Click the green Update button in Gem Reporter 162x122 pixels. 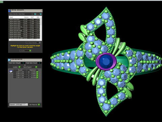coord(20,67)
